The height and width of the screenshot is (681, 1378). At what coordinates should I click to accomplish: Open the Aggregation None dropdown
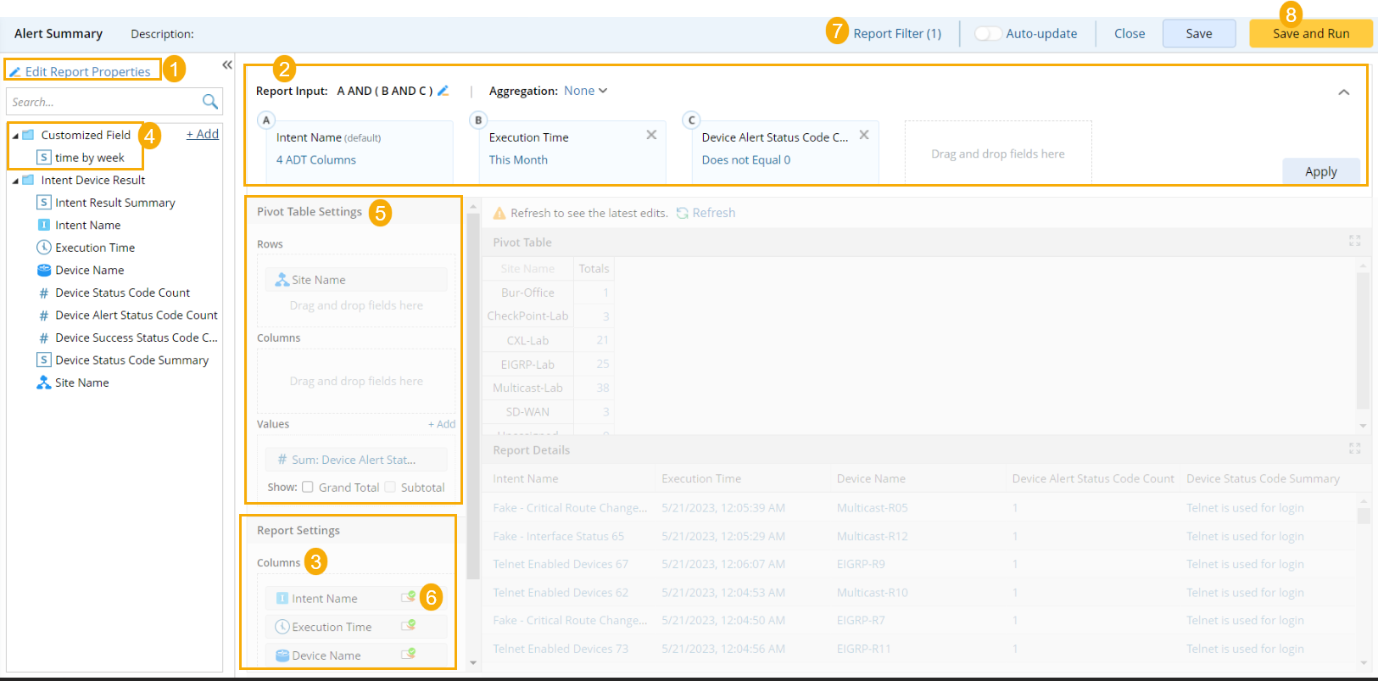click(585, 91)
